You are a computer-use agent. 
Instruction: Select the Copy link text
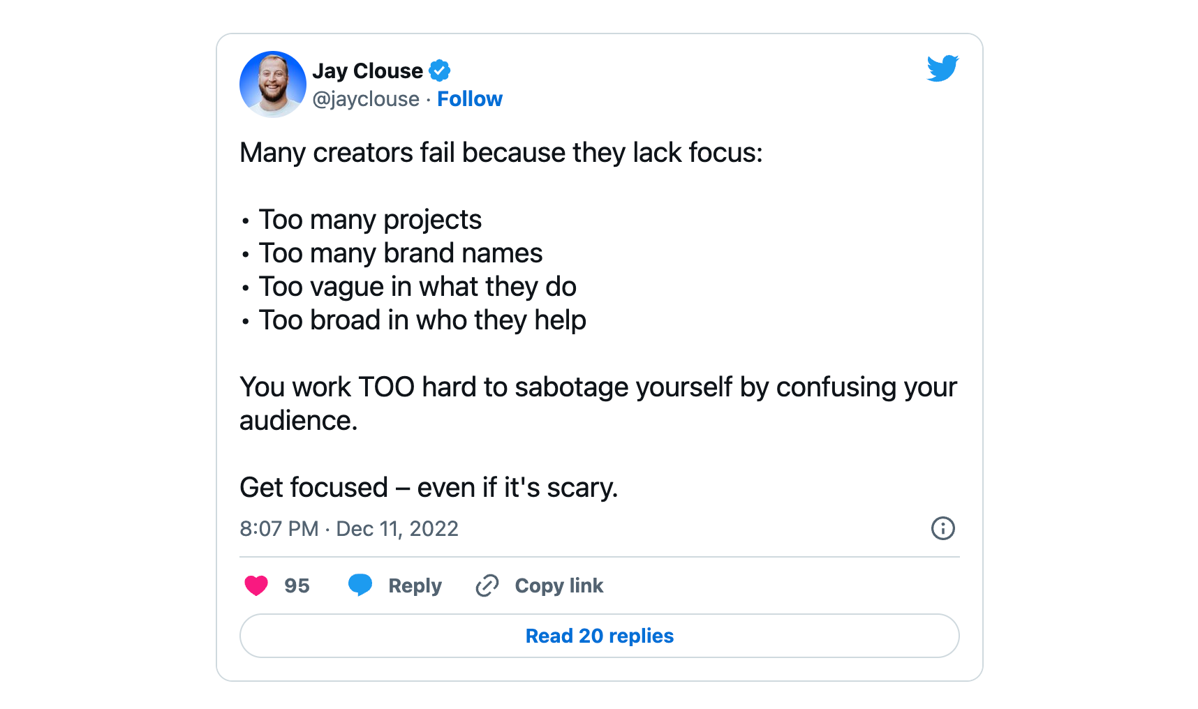pyautogui.click(x=559, y=585)
